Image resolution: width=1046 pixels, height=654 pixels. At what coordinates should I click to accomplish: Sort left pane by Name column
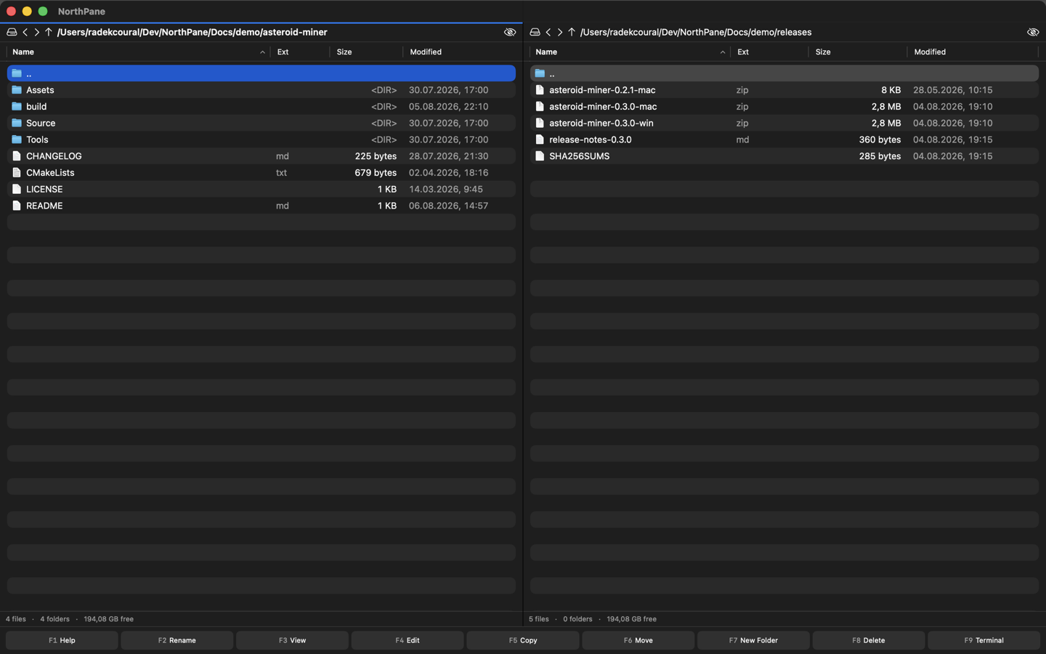[138, 52]
